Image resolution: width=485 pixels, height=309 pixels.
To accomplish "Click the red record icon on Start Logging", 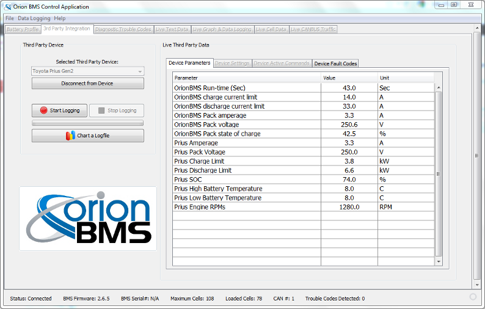I will coord(43,110).
